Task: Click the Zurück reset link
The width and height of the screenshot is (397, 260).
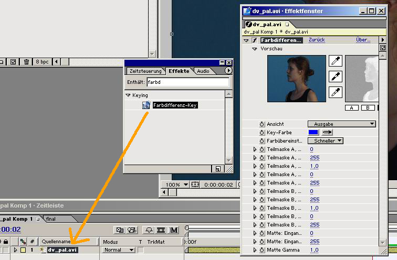Action: click(317, 40)
